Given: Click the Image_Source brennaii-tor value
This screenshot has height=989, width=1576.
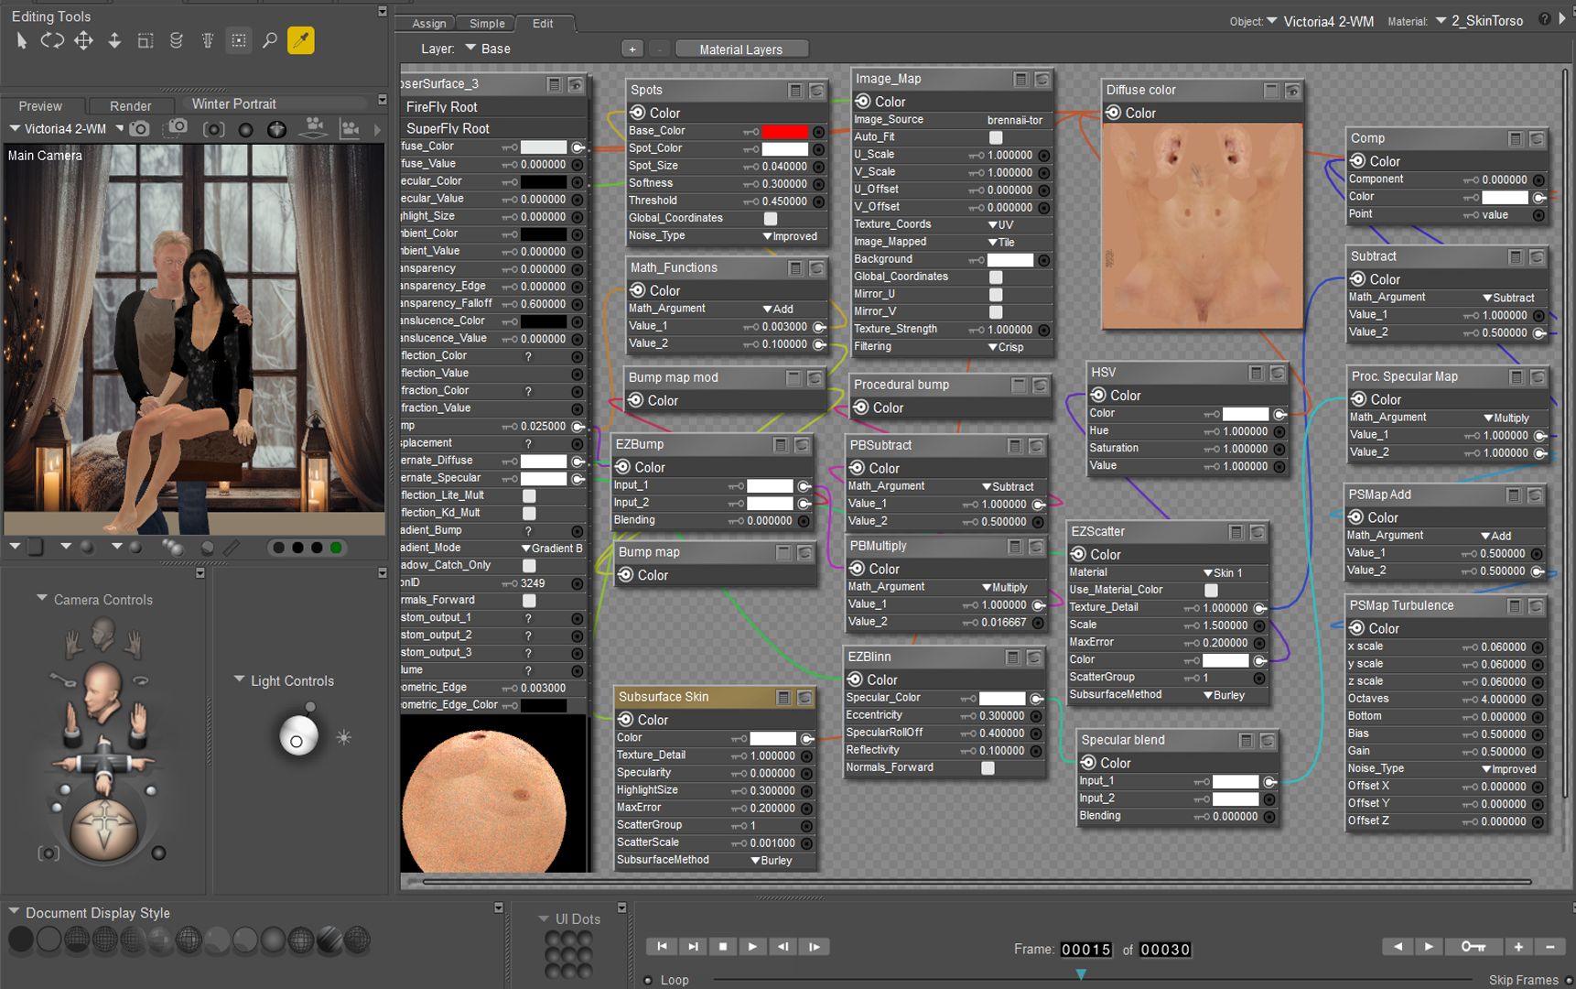Looking at the screenshot, I should point(1015,120).
